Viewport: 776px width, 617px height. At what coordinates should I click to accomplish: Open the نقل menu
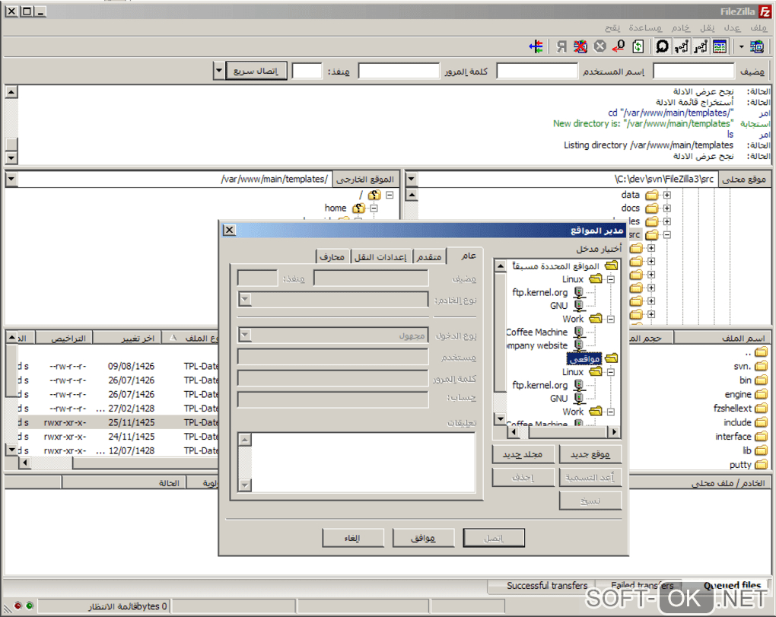tap(707, 28)
